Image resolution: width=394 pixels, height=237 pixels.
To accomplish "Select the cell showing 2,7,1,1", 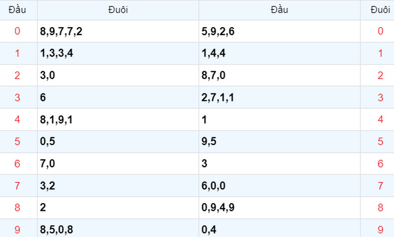I will (x=279, y=97).
